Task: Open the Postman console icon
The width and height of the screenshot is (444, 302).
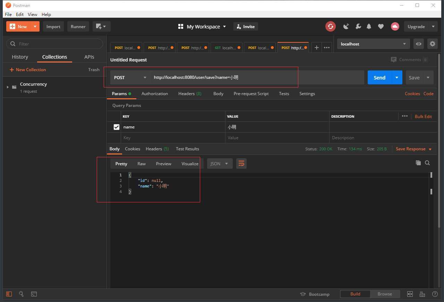Action: pos(34,294)
